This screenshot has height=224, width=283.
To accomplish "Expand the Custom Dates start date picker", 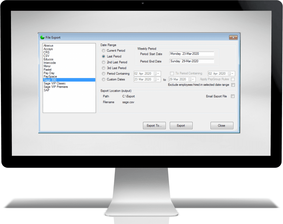I will [x=157, y=79].
